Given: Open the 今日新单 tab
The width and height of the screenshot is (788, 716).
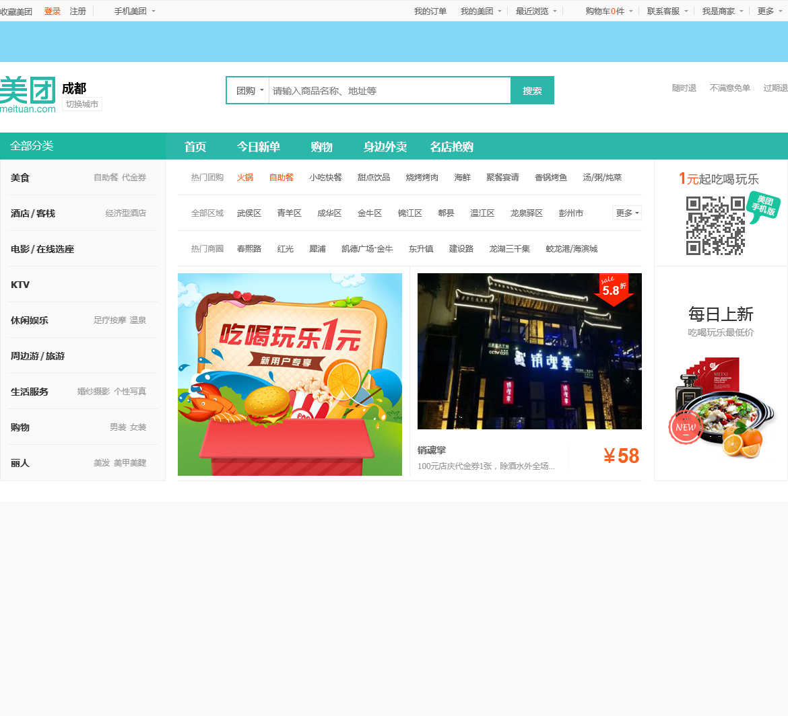Looking at the screenshot, I should point(259,147).
